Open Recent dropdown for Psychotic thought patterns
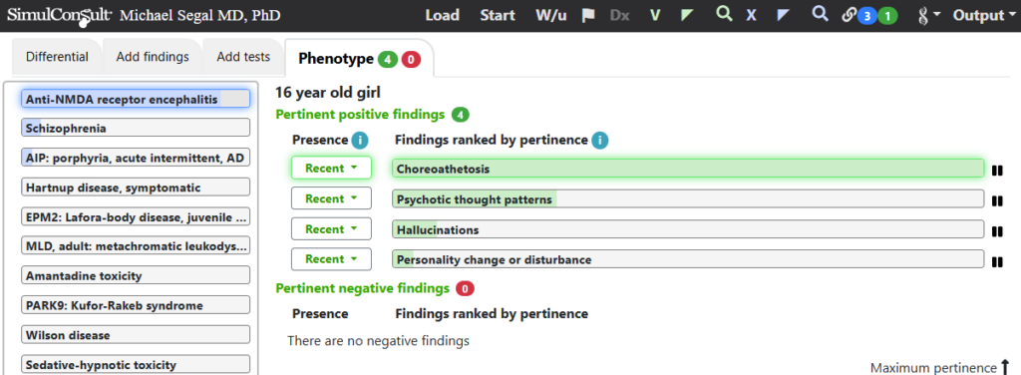Viewport: 1021px width, 375px height. (x=331, y=198)
